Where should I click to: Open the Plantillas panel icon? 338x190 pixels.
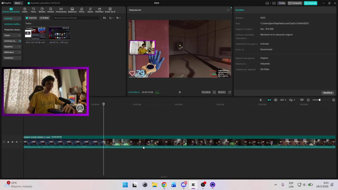99,10
